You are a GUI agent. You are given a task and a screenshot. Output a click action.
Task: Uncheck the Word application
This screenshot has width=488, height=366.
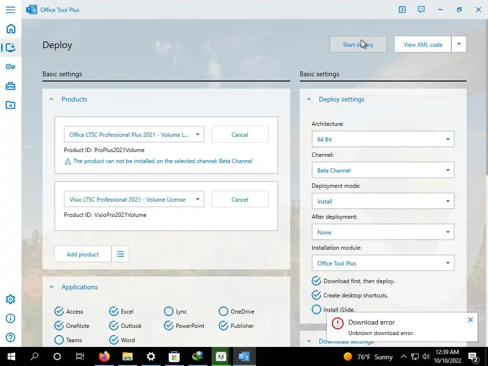tap(114, 340)
